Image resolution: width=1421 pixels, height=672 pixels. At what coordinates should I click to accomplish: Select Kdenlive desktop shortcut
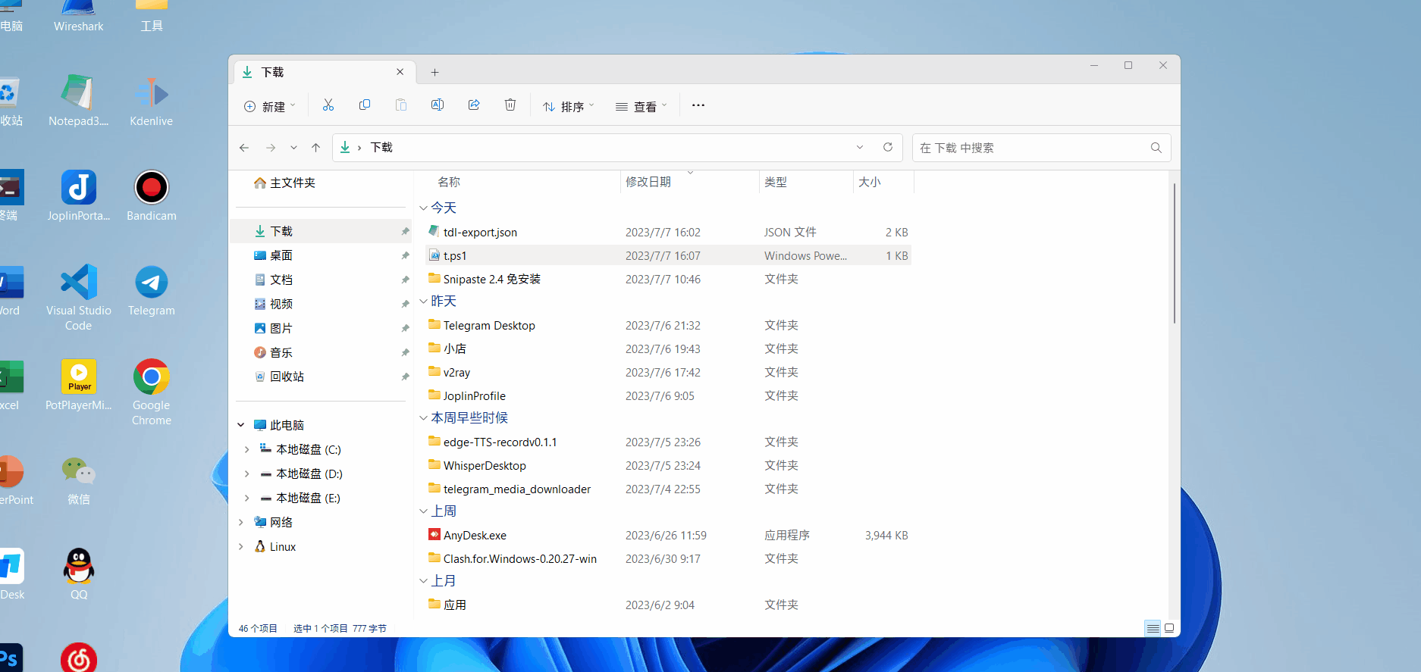152,101
